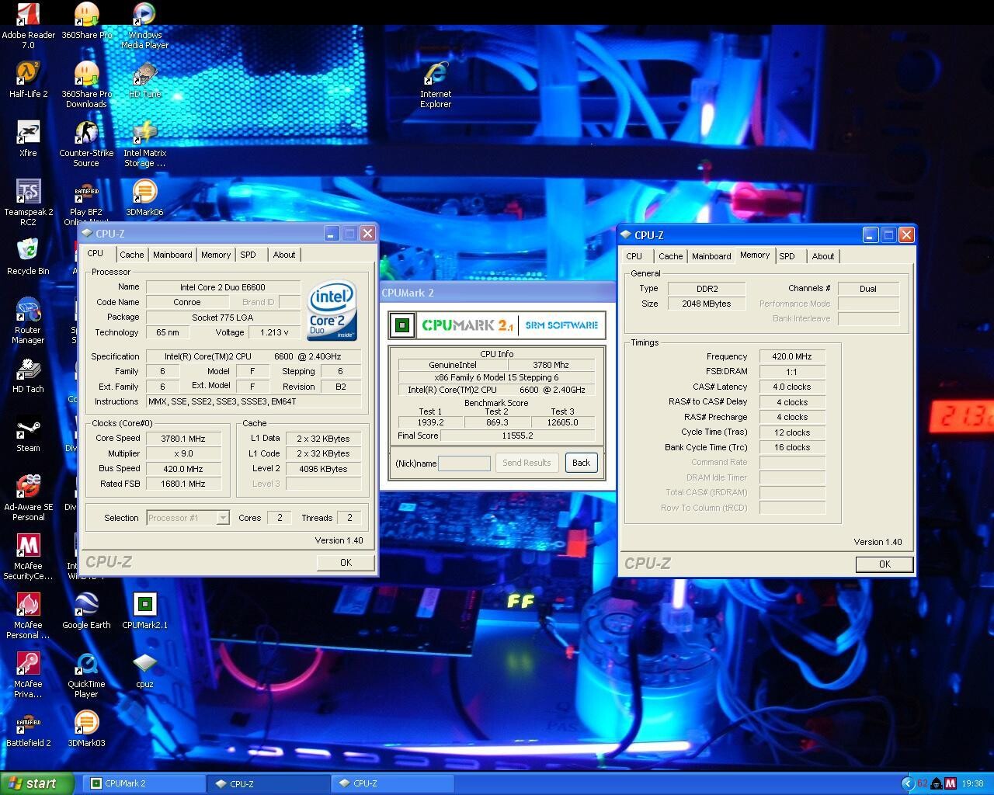Screen dimensions: 994x795
Task: Select the Counter-Strike Source shortcut
Action: [x=86, y=144]
